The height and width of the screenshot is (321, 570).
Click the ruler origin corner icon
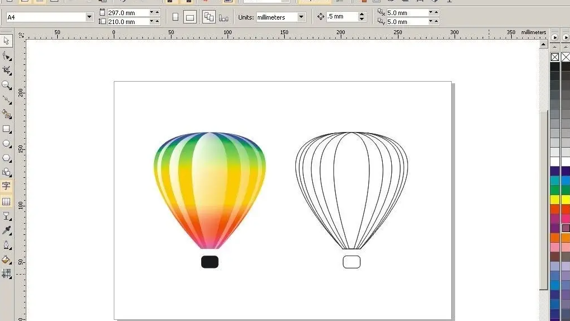coord(21,35)
